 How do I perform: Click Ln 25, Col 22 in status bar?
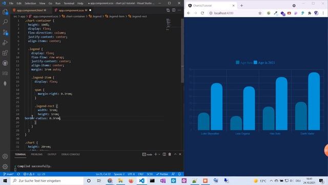tap(103, 174)
